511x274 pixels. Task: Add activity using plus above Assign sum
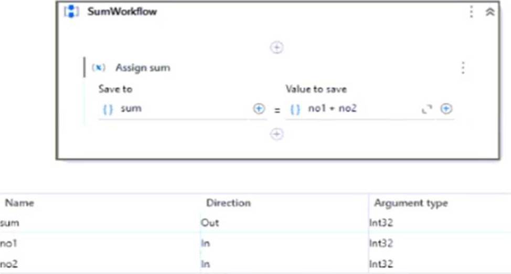point(276,48)
